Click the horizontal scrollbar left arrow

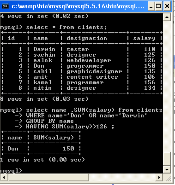[4, 178]
